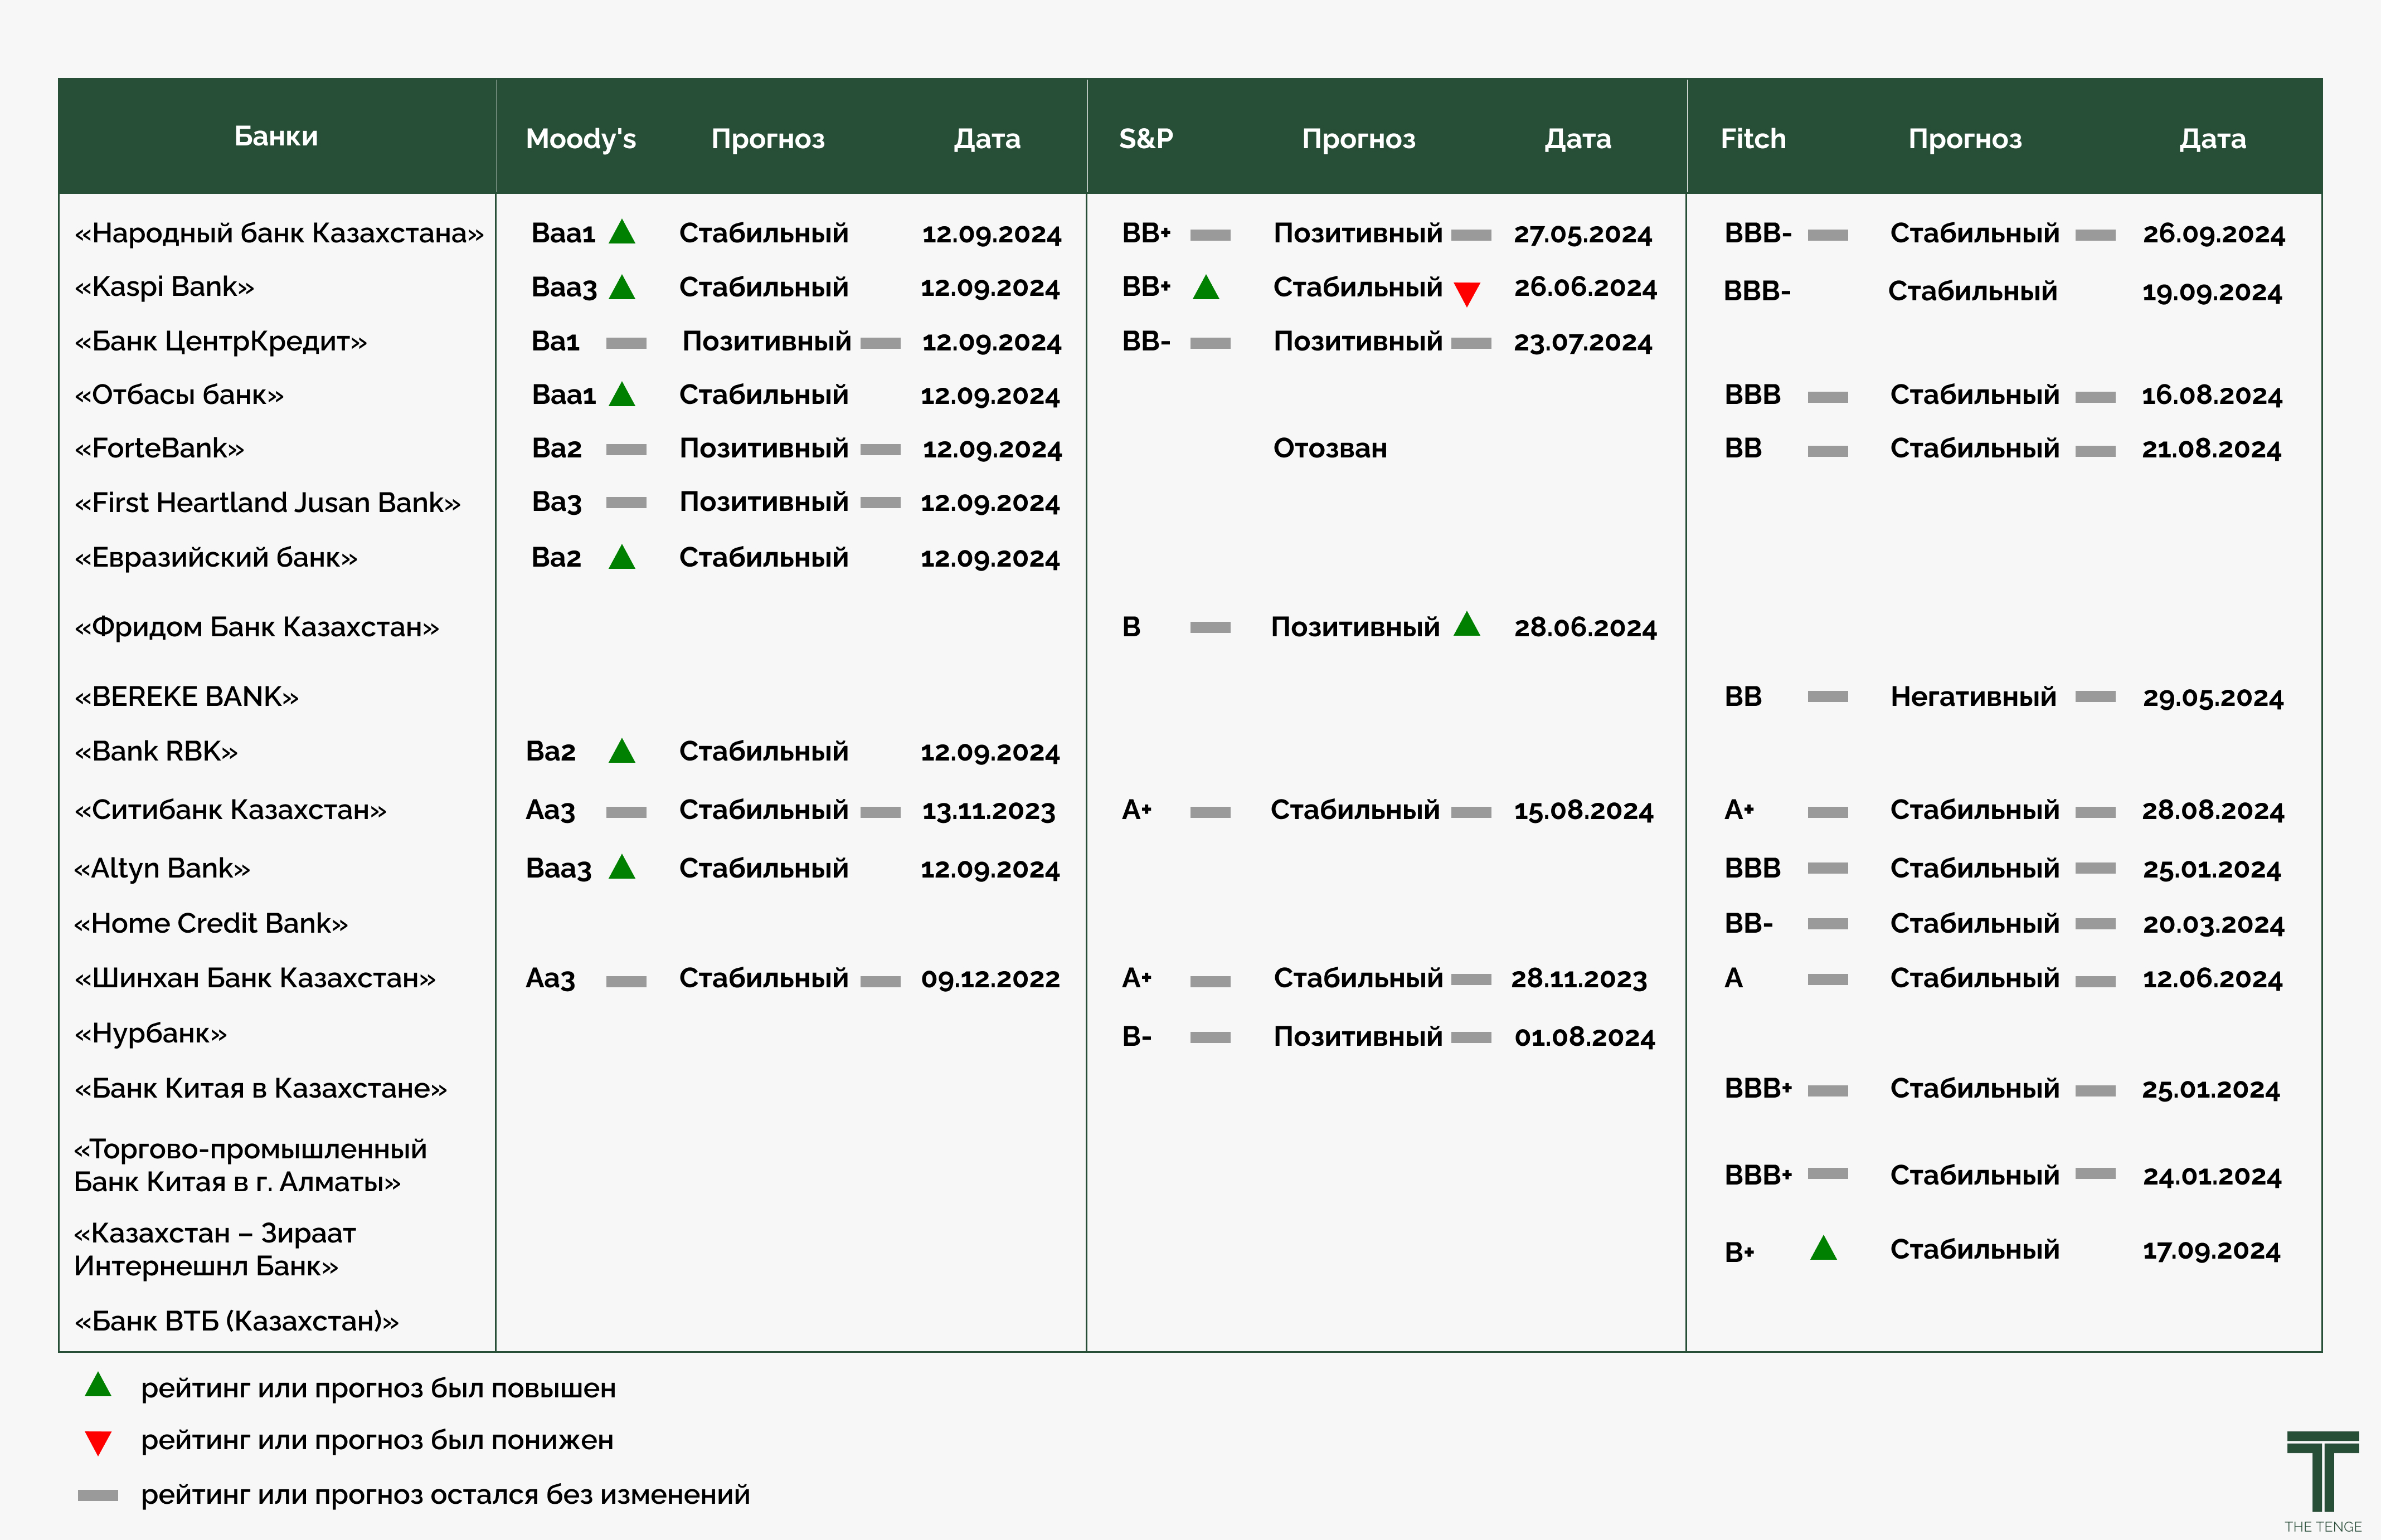The image size is (2381, 1540).
Task: Click the BBB+ rating dated 24.01.2024
Action: pyautogui.click(x=1758, y=1175)
